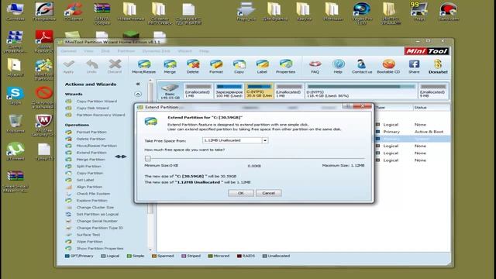Choose Set Partition as Logical operation

pos(97,214)
